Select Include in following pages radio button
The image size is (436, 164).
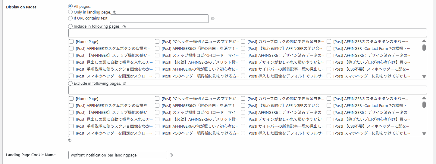[x=71, y=26]
